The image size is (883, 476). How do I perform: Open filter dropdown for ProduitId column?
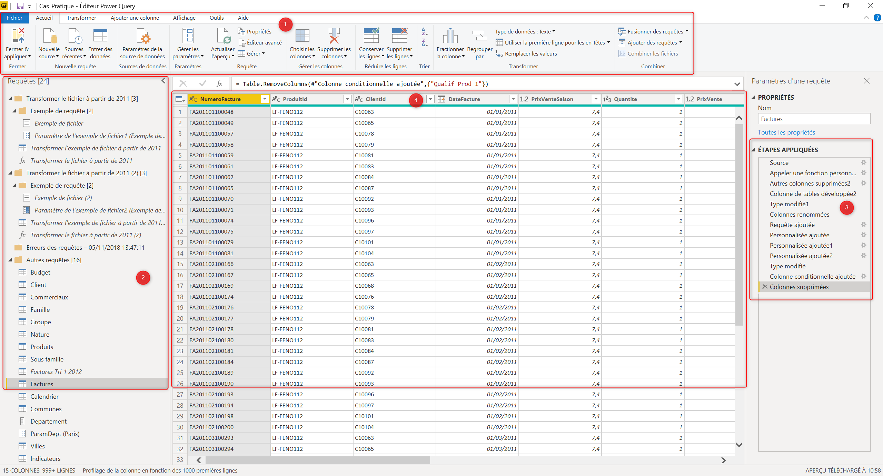pyautogui.click(x=347, y=99)
